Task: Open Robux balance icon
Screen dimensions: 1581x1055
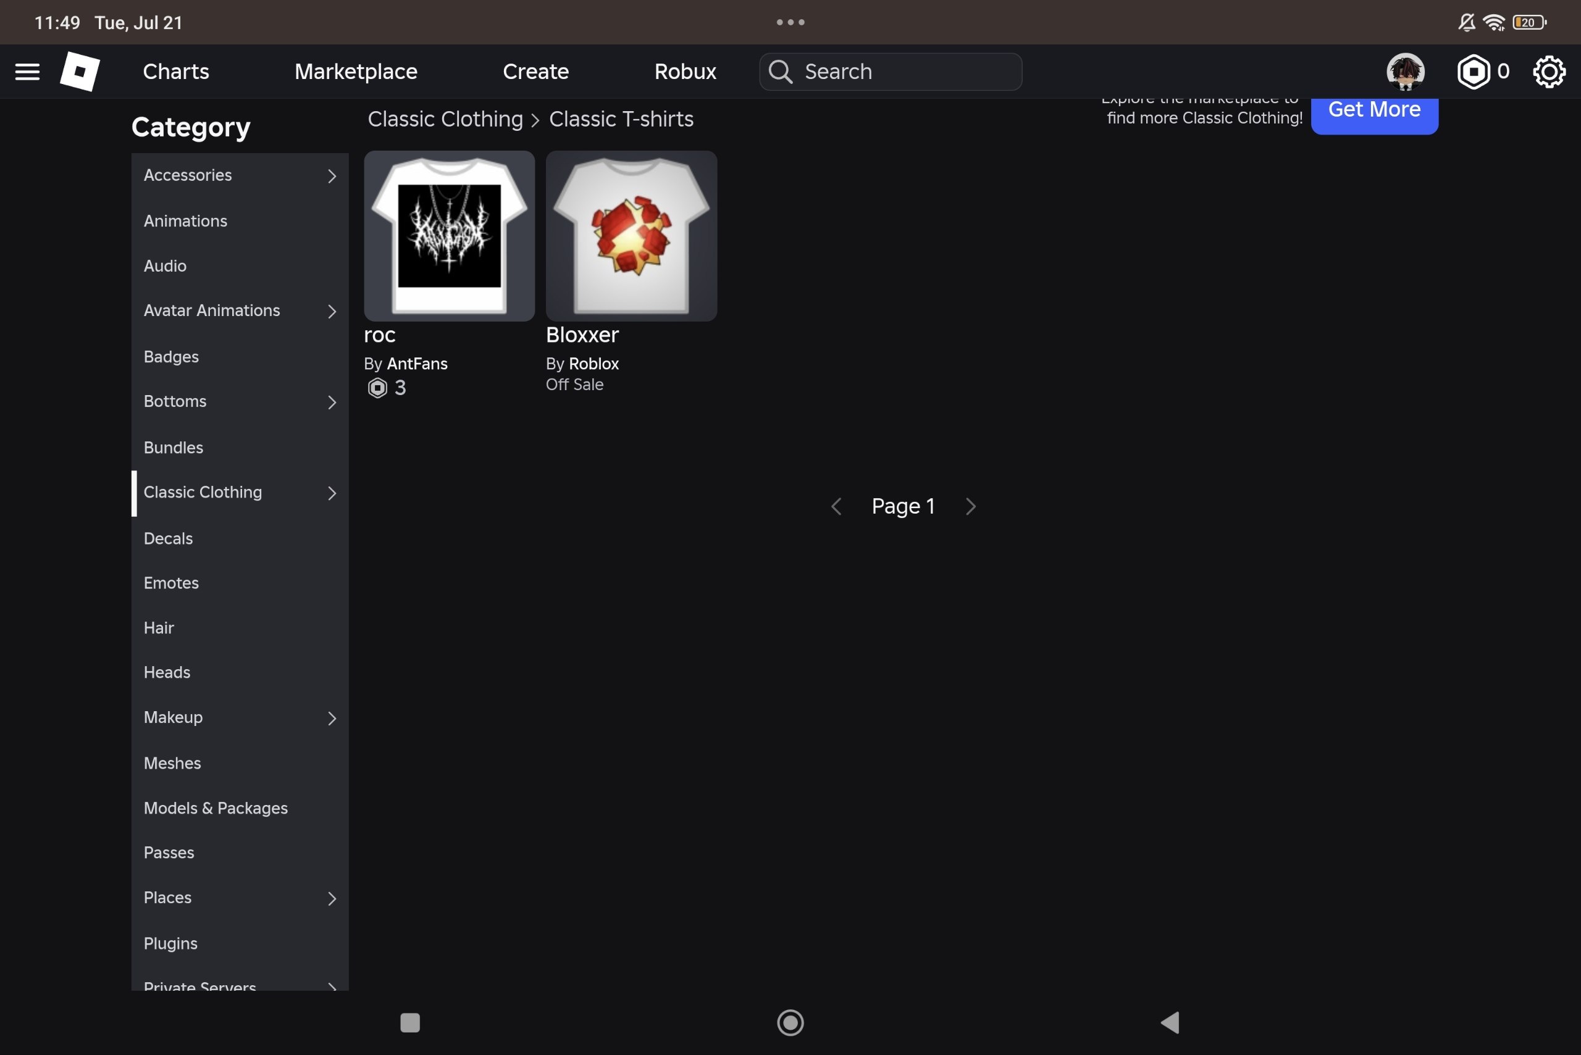Action: 1474,72
